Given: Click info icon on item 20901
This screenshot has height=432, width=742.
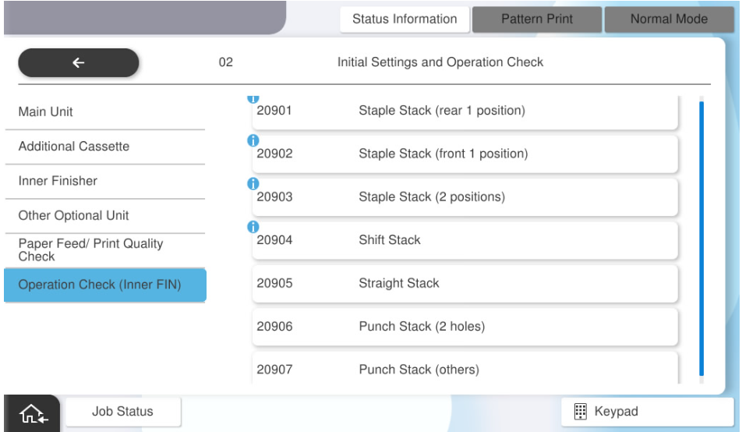Looking at the screenshot, I should [253, 99].
